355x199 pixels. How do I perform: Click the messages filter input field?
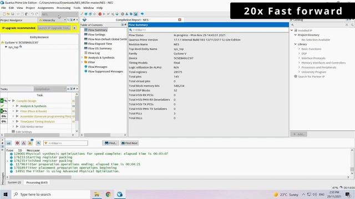pyautogui.click(x=65, y=143)
